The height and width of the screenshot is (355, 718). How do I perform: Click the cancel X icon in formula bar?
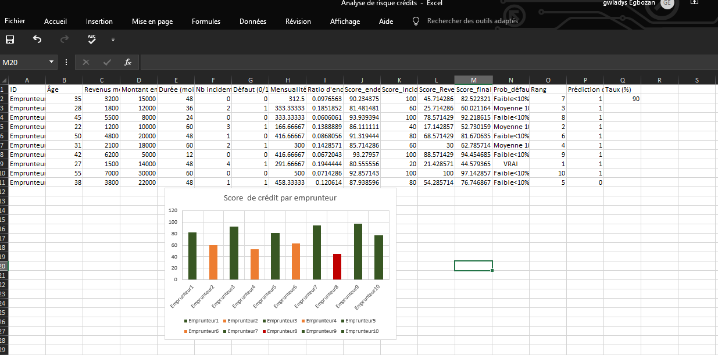86,62
